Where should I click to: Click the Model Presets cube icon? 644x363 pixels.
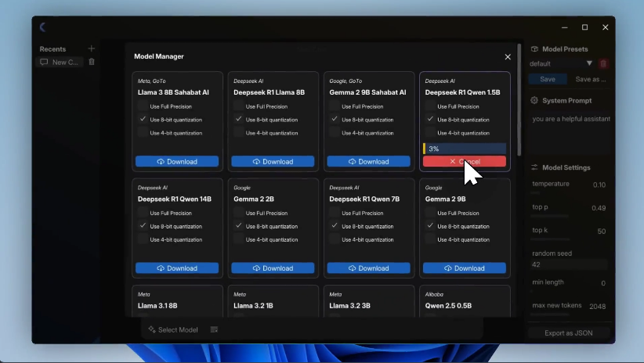tap(534, 49)
